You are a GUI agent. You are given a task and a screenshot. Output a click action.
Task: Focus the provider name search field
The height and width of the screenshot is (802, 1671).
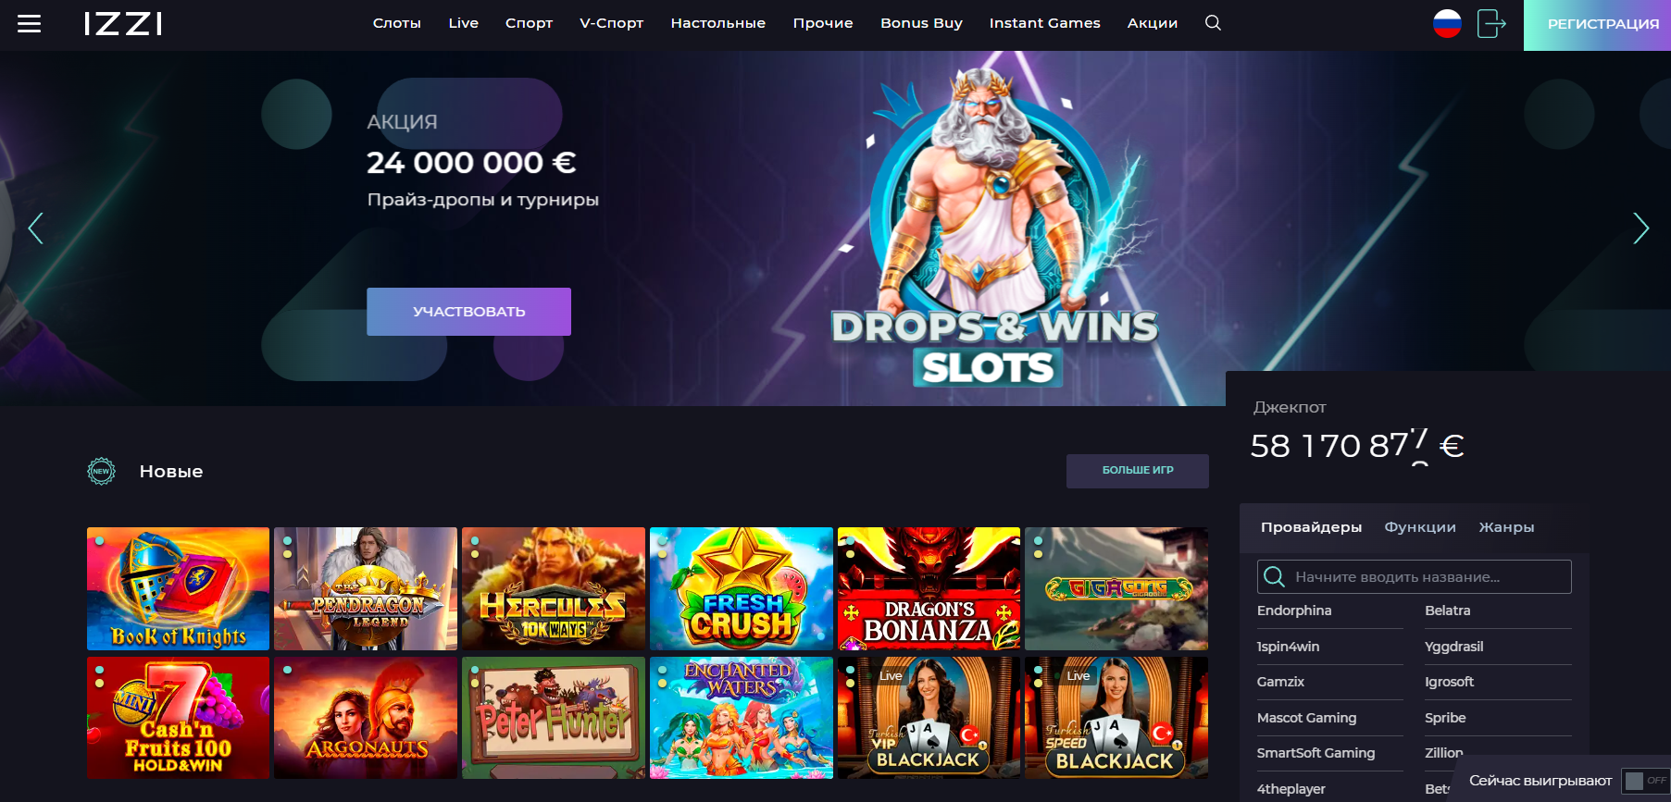pyautogui.click(x=1414, y=577)
